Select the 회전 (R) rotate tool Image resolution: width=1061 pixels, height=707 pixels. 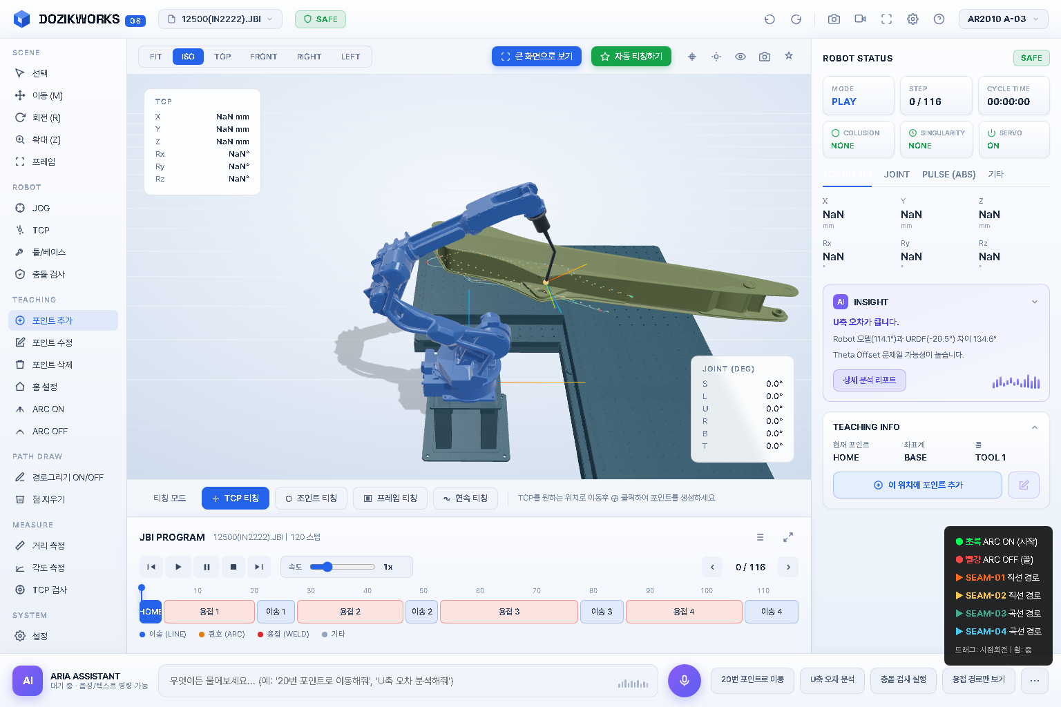pyautogui.click(x=63, y=117)
